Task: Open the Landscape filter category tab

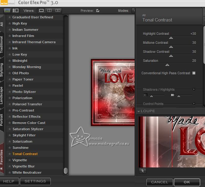Action: click(x=2, y=96)
